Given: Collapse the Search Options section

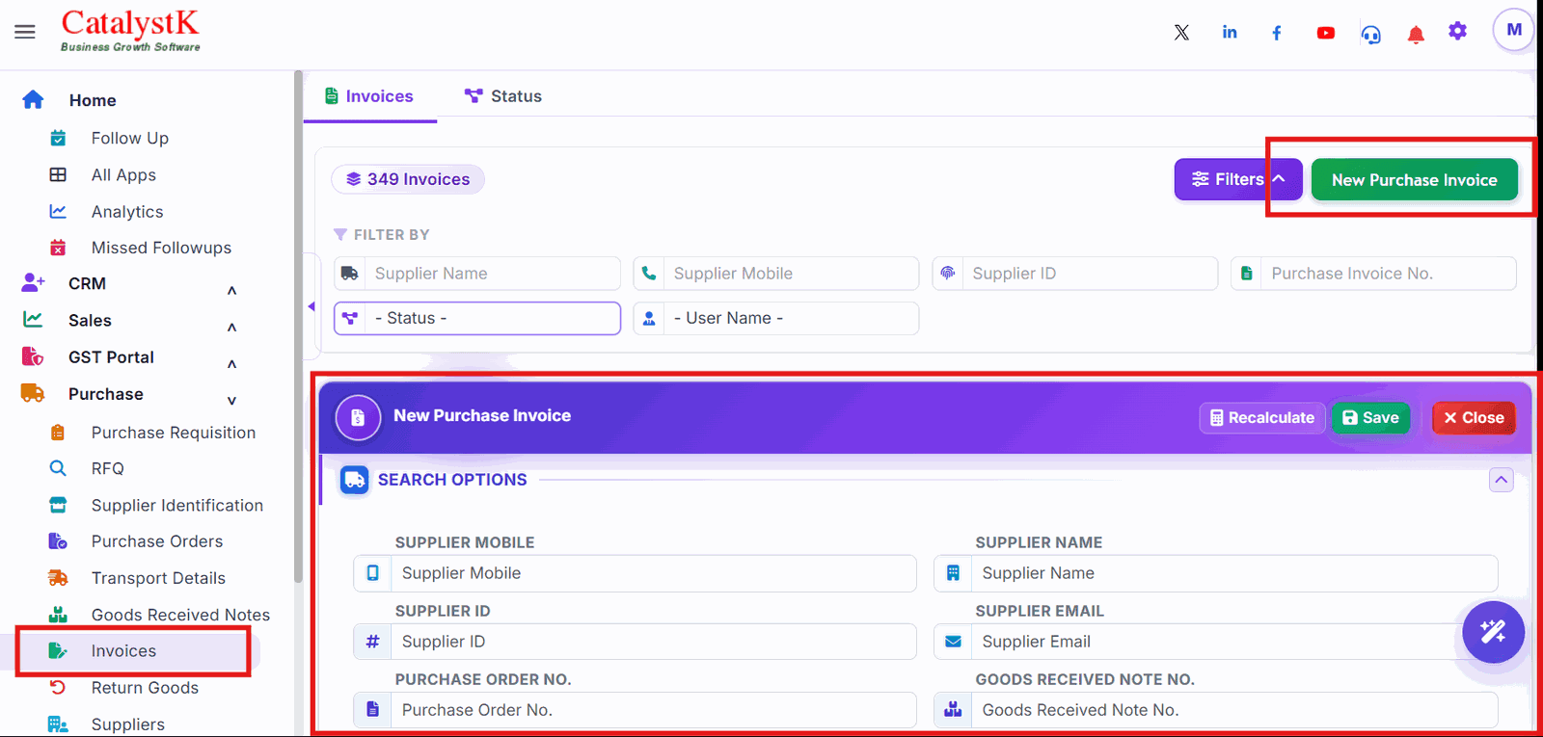Looking at the screenshot, I should click(x=1501, y=480).
